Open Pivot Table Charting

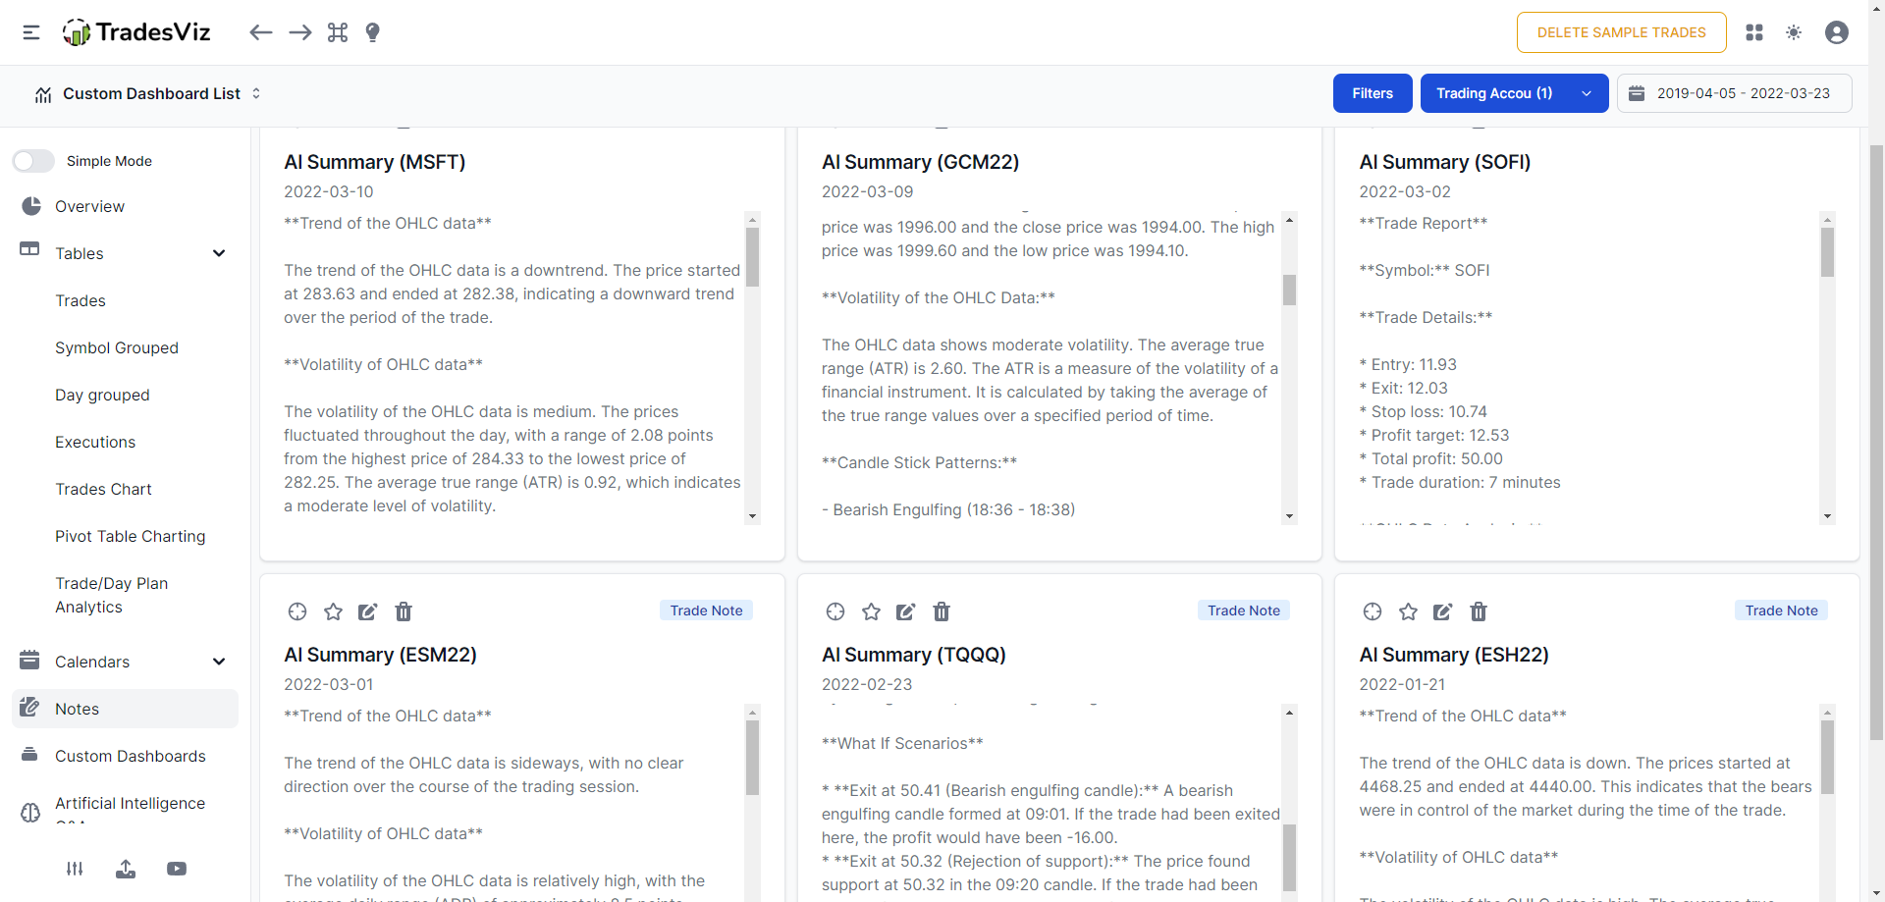(131, 536)
